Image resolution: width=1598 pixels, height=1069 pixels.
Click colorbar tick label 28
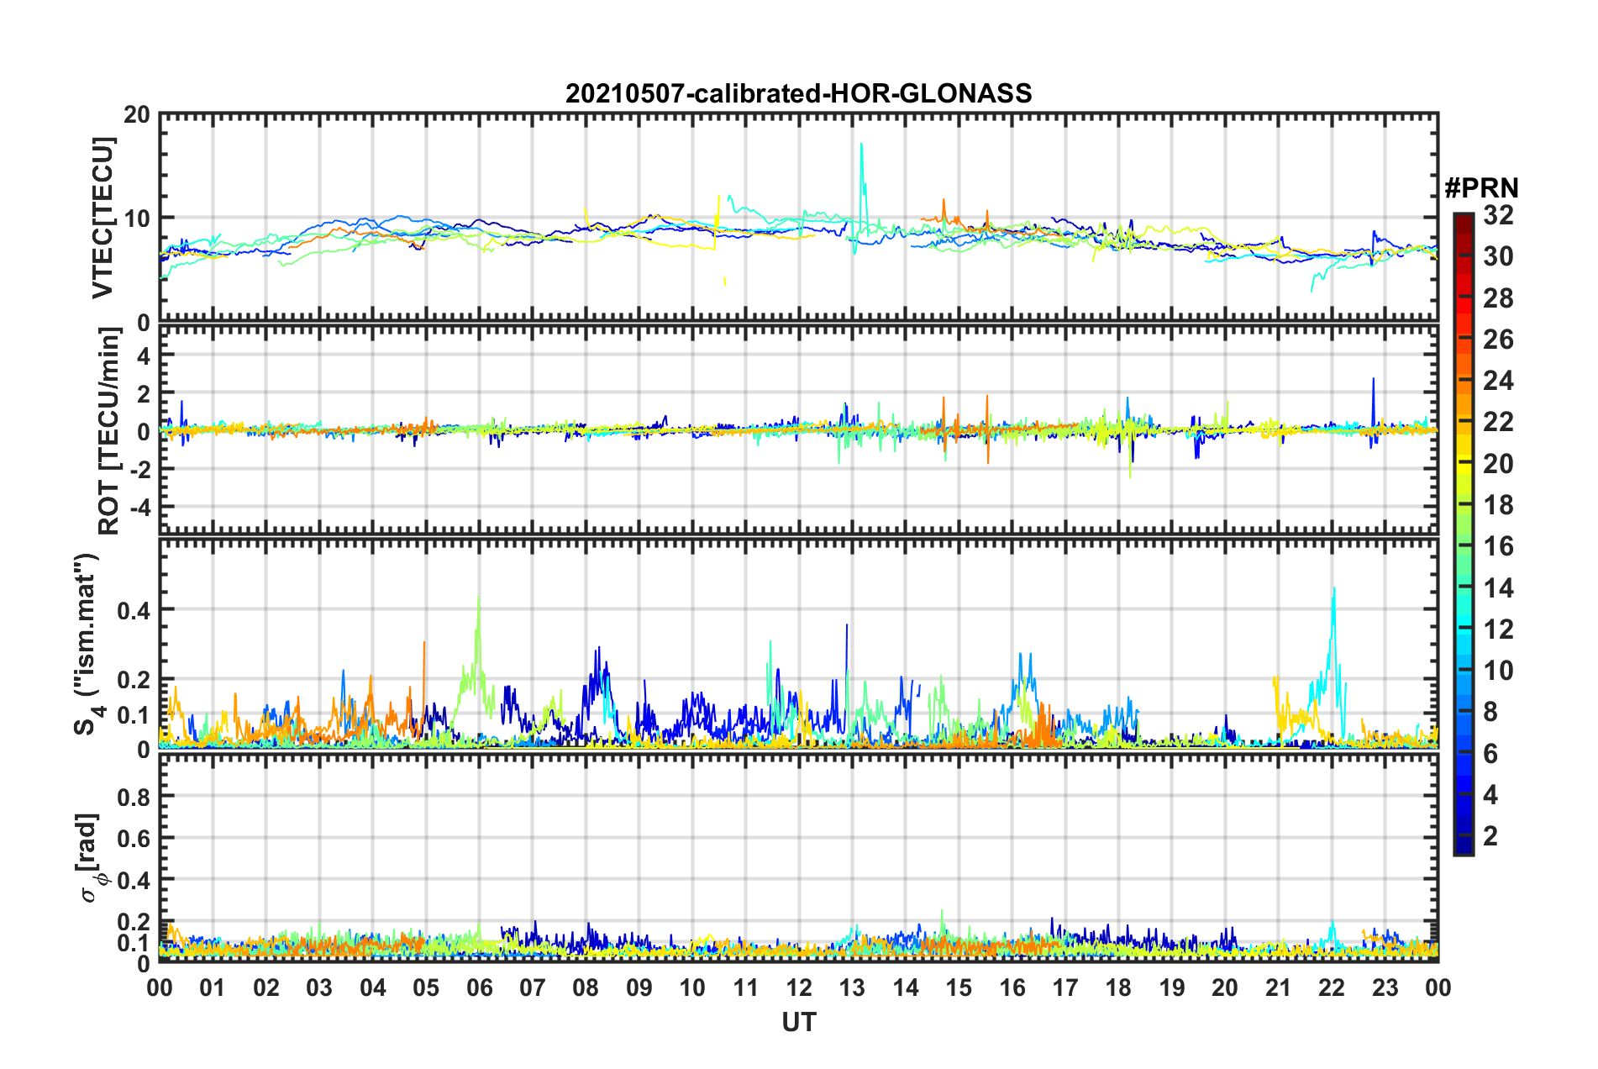[x=1498, y=298]
